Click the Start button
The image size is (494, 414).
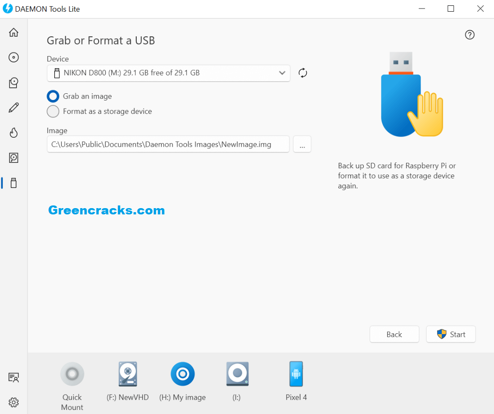coord(451,334)
